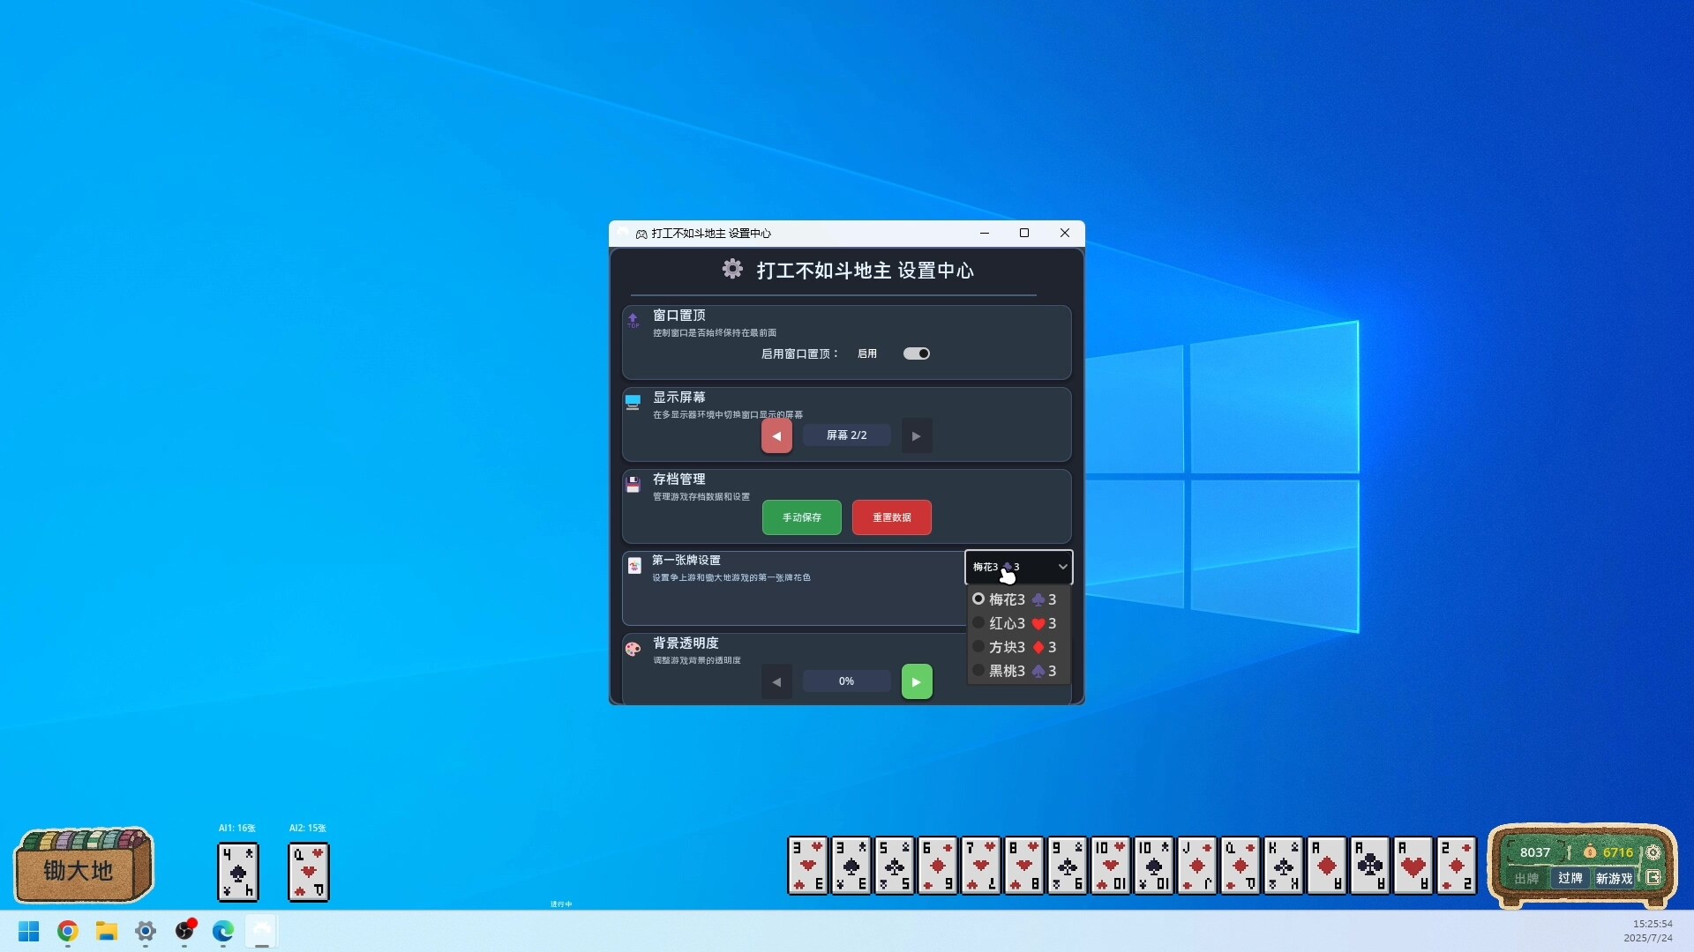Click the card icon beside 第一张牌设置
Screen dimensions: 1694x952
point(633,566)
